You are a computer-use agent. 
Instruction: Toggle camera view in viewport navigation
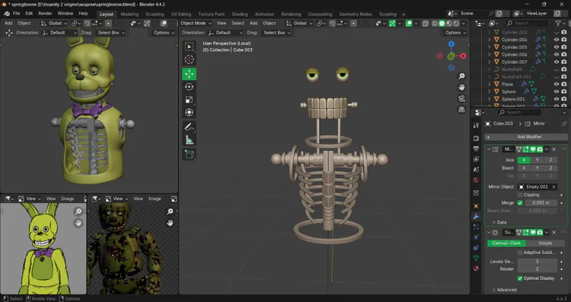(x=461, y=99)
